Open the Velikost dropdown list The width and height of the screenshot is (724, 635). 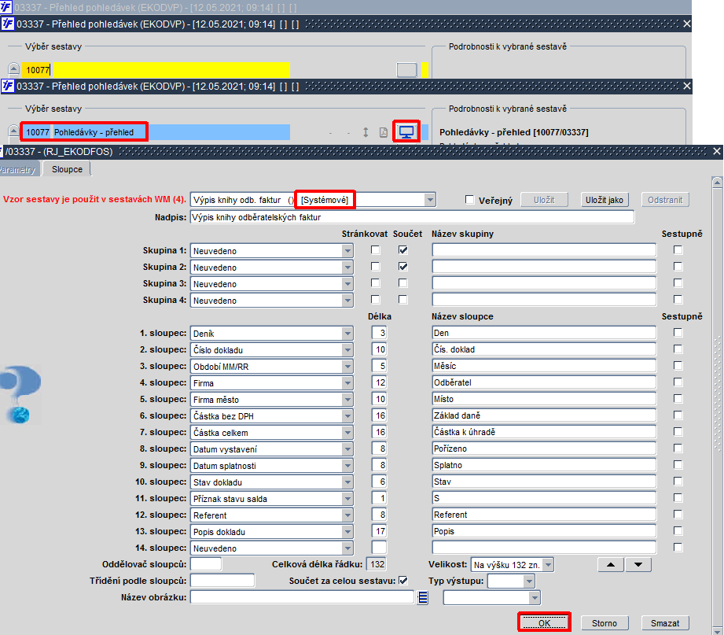coord(548,565)
